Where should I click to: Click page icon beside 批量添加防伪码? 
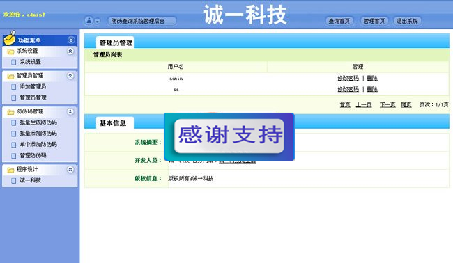13,134
